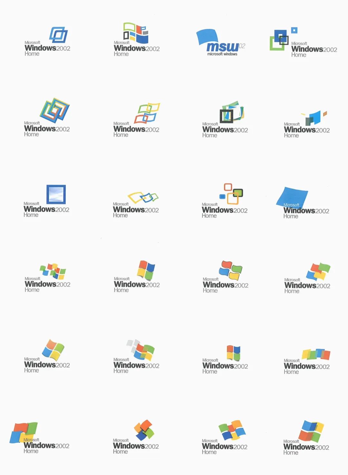The width and height of the screenshot is (348, 475).
Task: Select the pinwheel-style rotated flag logo
Action: pyautogui.click(x=144, y=430)
